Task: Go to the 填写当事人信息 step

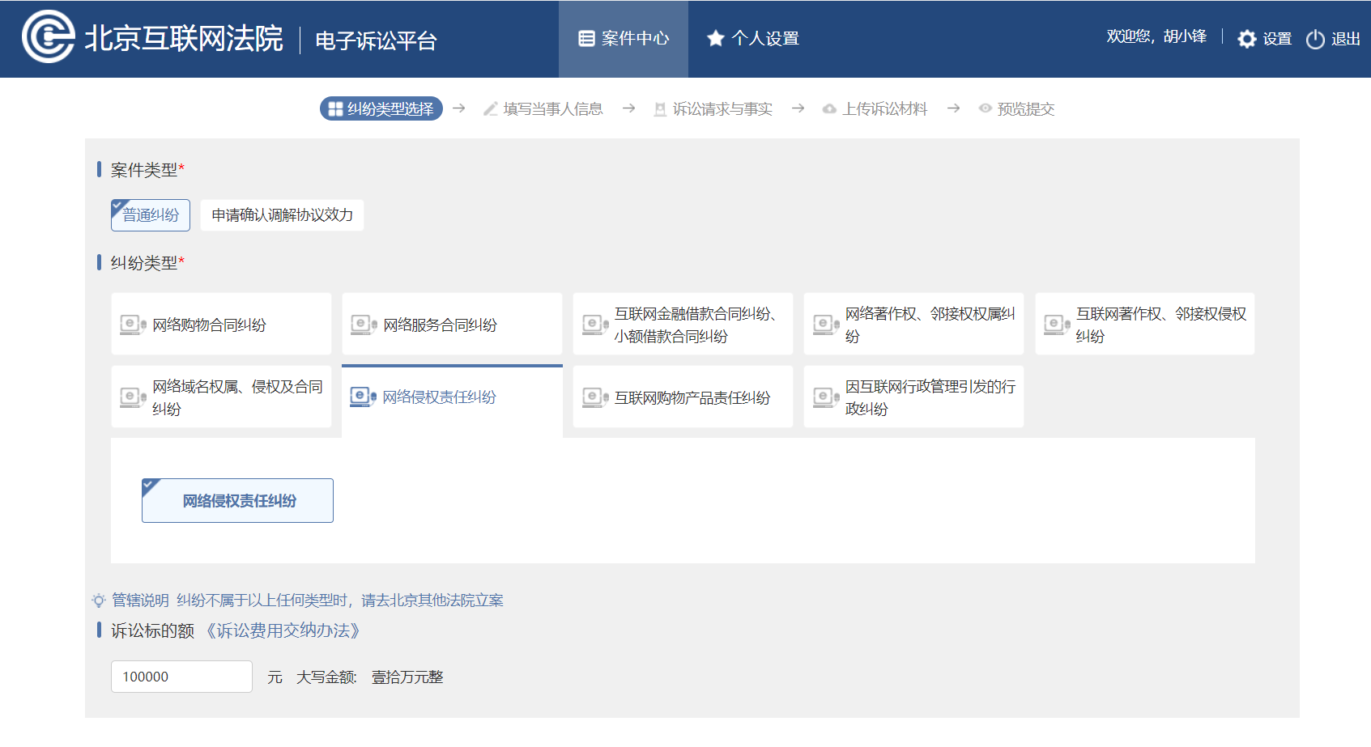Action: (543, 109)
